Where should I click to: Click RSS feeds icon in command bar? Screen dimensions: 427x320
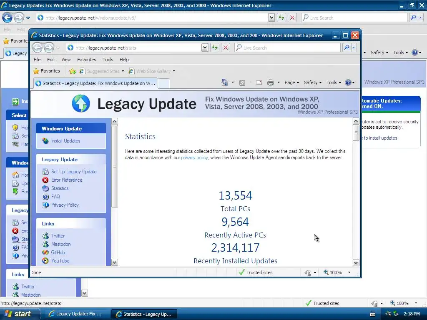tap(242, 83)
